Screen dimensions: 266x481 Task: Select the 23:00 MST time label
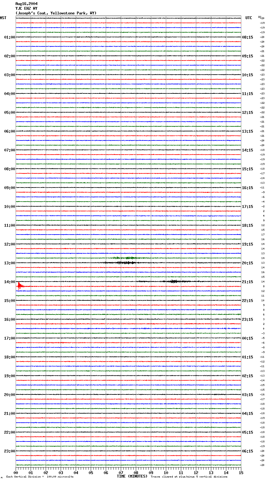coord(9,451)
